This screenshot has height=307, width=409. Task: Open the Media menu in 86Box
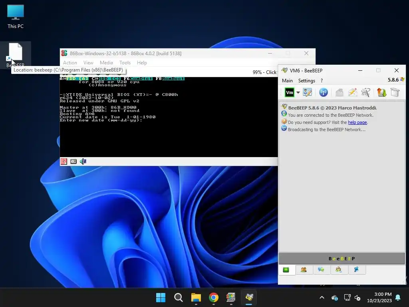(x=106, y=63)
